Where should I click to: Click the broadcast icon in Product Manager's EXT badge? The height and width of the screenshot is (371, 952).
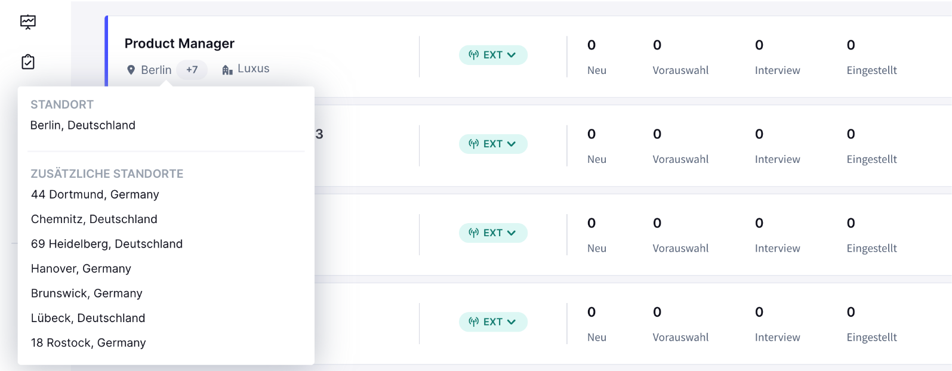coord(474,55)
